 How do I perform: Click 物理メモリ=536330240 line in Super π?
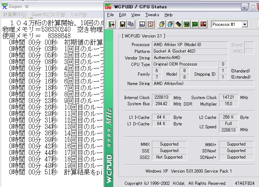[x=53, y=30]
